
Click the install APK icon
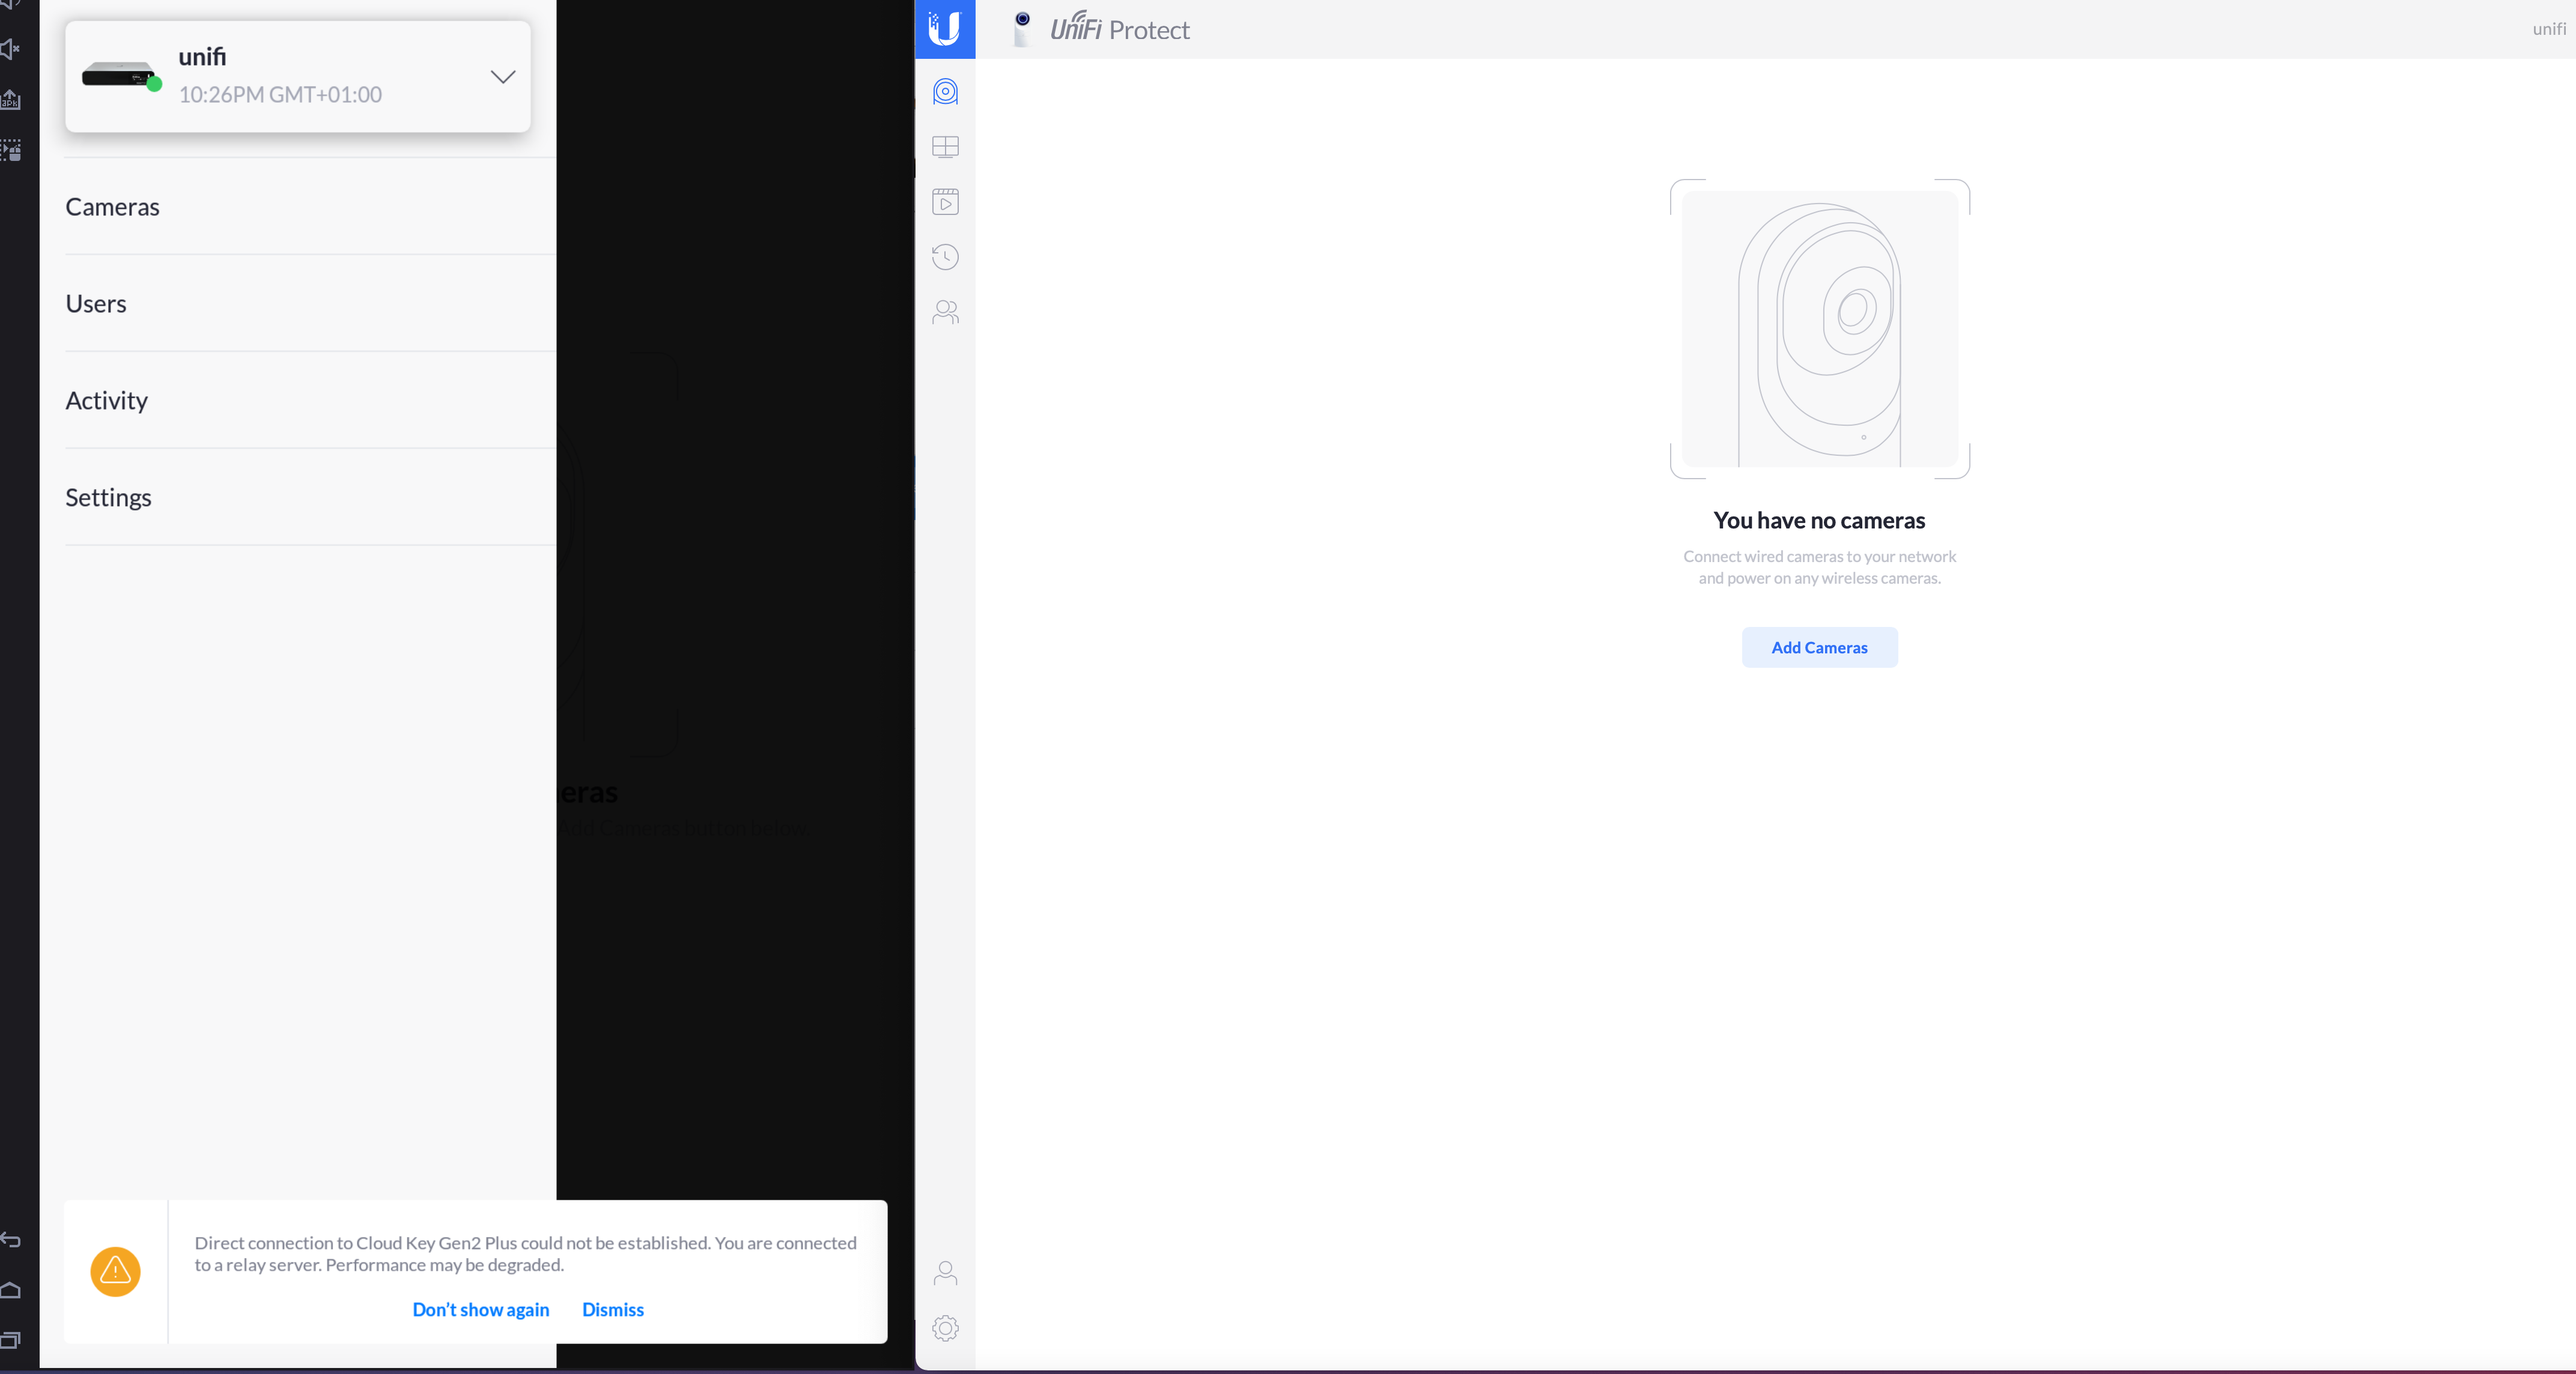pyautogui.click(x=10, y=99)
